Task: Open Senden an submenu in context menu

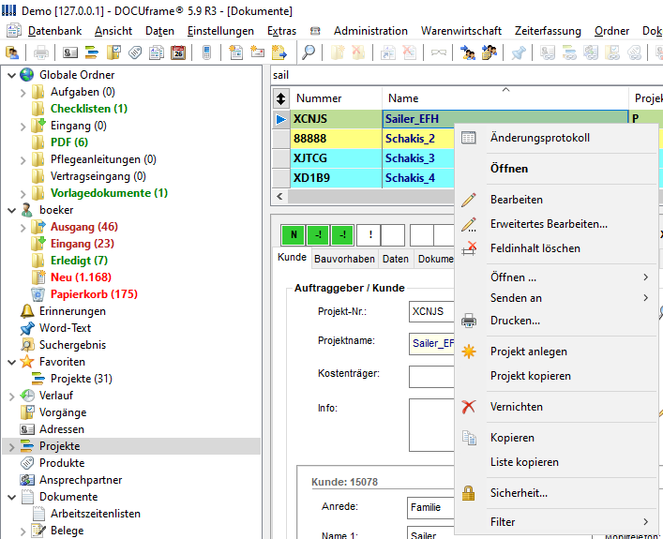Action: pos(556,298)
